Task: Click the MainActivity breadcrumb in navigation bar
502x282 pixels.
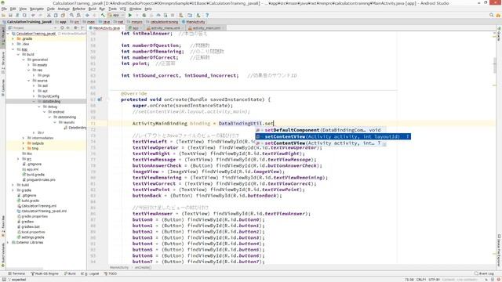Action: (194, 22)
